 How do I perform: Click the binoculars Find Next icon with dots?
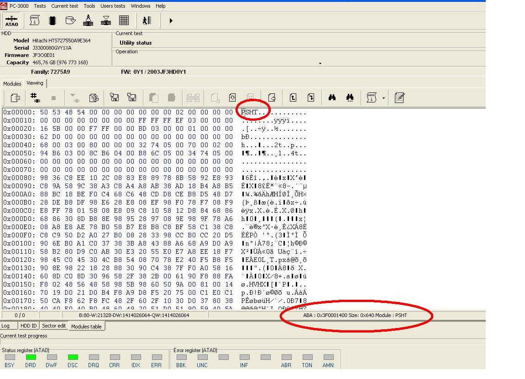[x=350, y=97]
